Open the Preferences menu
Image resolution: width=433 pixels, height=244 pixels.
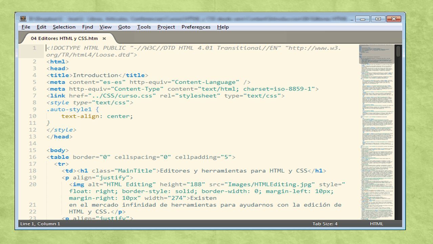pos(196,27)
